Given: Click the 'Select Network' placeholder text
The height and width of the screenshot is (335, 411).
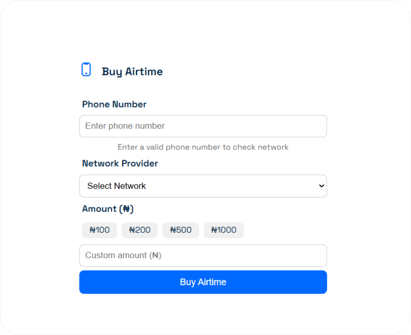Looking at the screenshot, I should (117, 186).
